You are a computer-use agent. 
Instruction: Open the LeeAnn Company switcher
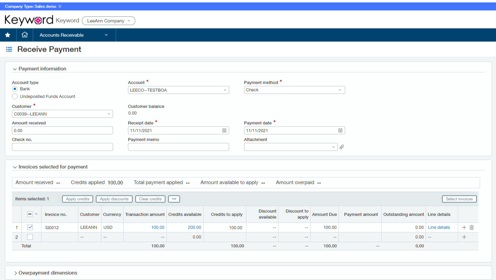(108, 21)
